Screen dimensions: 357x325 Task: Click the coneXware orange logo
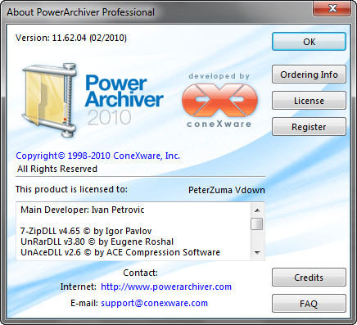(219, 100)
